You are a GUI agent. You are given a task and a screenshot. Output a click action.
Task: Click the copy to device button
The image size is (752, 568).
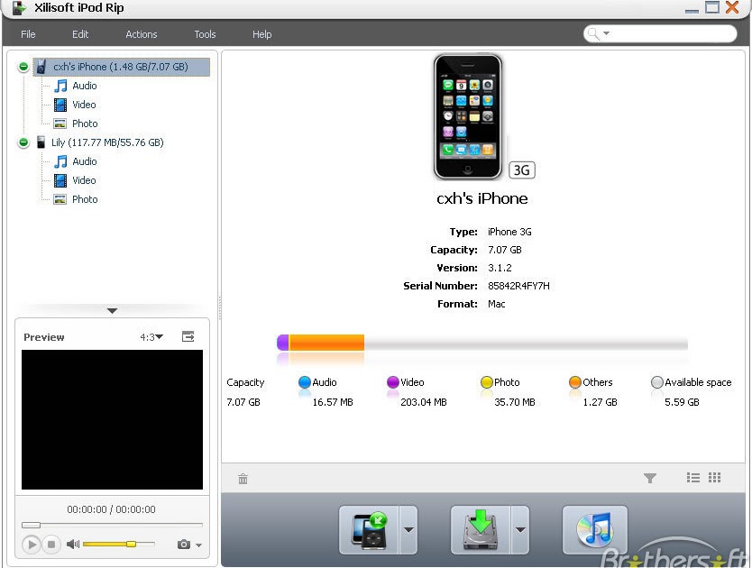click(x=369, y=530)
